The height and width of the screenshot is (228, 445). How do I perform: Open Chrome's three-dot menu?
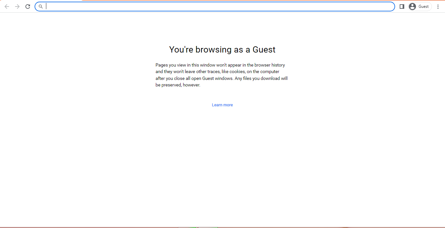[x=438, y=7]
